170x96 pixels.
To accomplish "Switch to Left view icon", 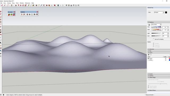I will pyautogui.click(x=78, y=5).
